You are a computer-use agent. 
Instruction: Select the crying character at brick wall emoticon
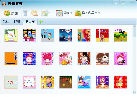coord(84,59)
